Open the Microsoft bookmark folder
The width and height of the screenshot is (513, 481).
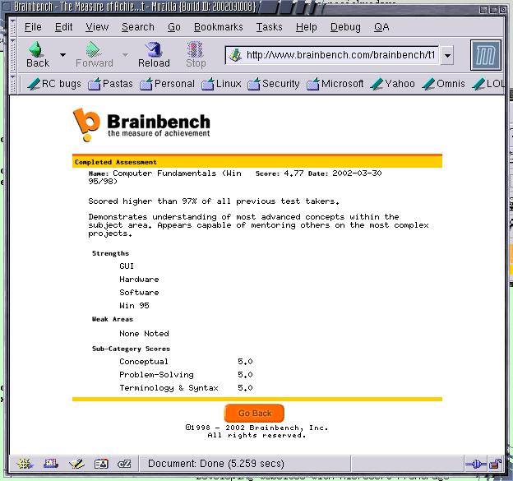coord(335,84)
